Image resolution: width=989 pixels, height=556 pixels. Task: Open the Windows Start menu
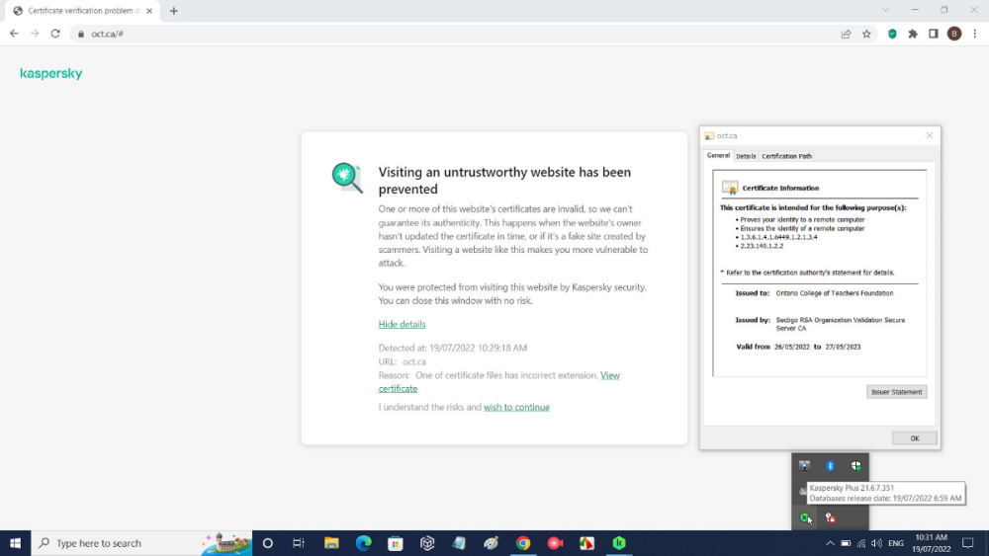tap(15, 543)
